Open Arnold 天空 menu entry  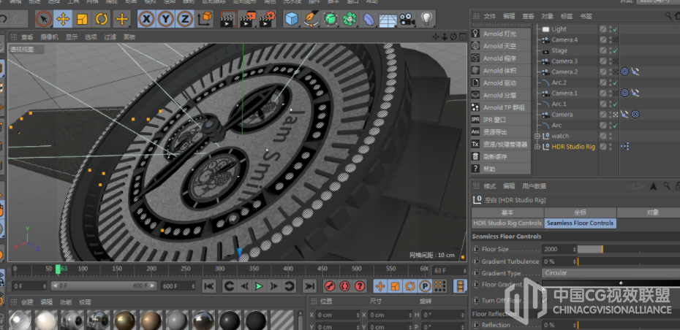pyautogui.click(x=500, y=46)
